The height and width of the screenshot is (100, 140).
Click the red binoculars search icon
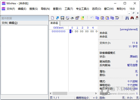point(132,18)
